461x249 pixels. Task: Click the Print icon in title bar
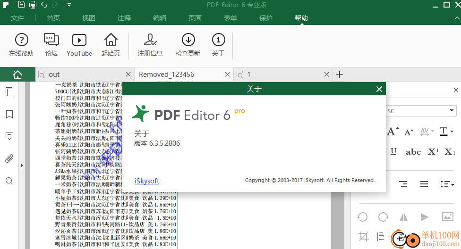tap(33, 5)
